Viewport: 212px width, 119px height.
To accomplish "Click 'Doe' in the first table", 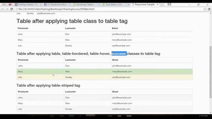I will 67,34.
